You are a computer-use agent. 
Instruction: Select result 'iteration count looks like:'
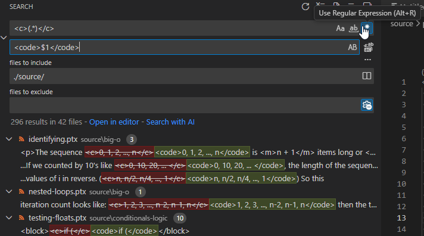(198, 204)
